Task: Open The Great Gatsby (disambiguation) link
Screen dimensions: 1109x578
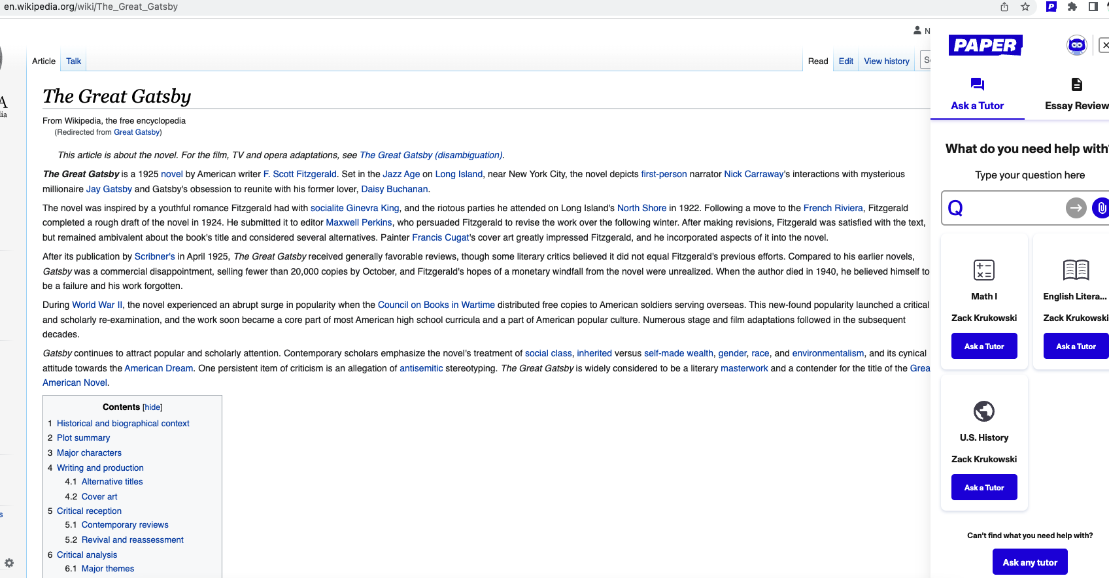Action: (x=431, y=155)
